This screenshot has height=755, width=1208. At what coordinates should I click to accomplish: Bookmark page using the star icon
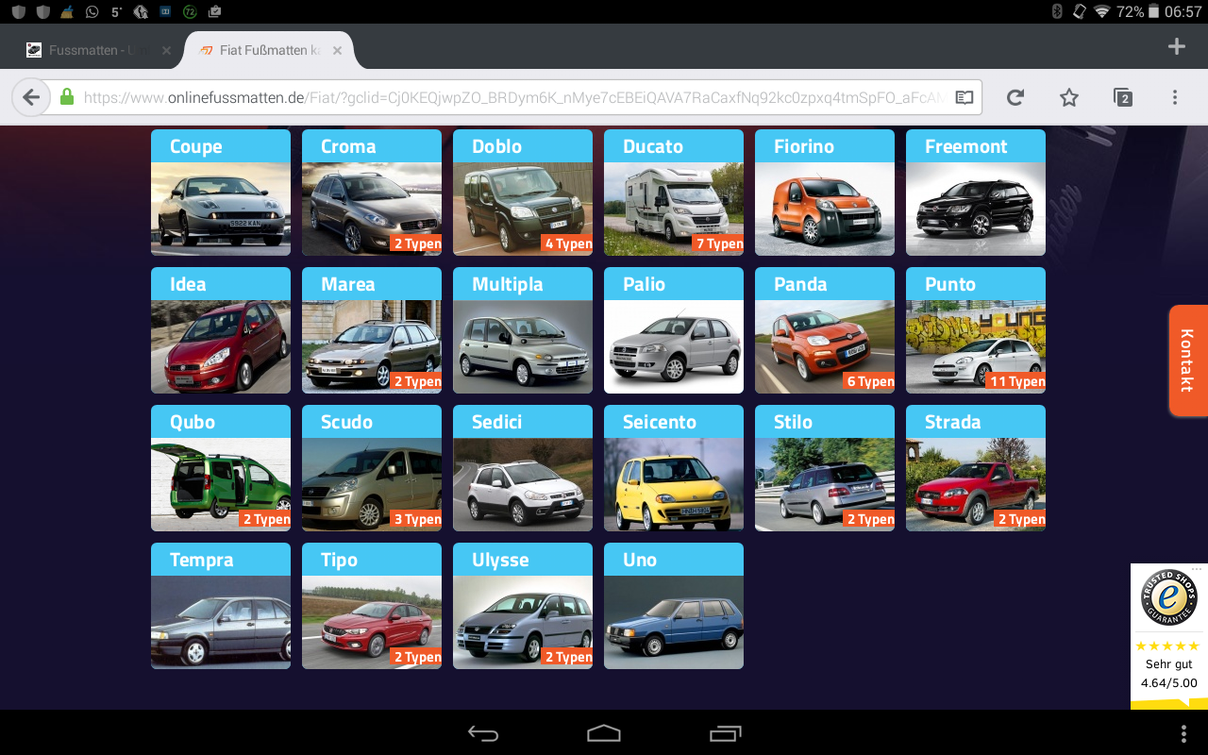tap(1068, 97)
